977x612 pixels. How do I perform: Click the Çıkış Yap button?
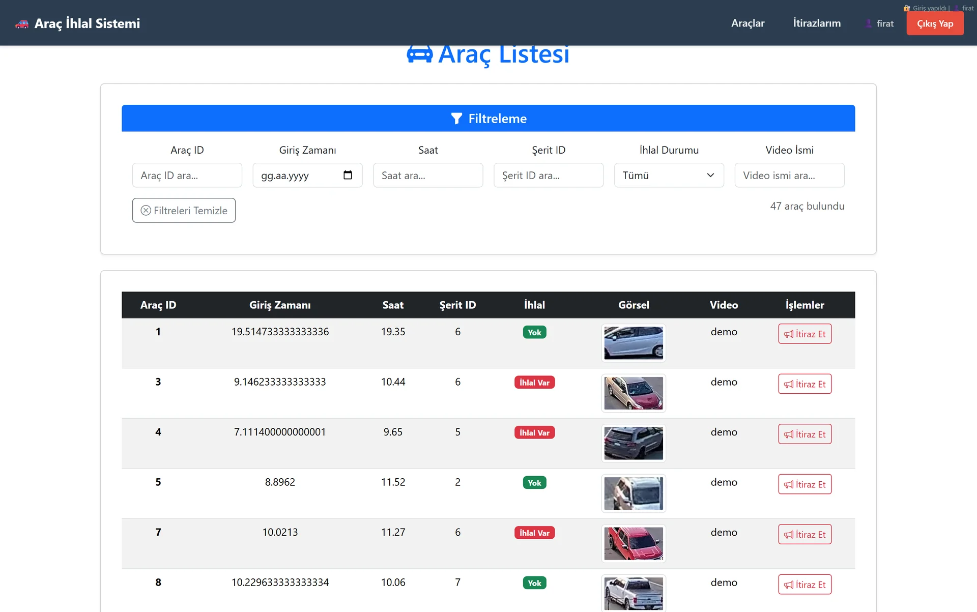click(x=935, y=24)
